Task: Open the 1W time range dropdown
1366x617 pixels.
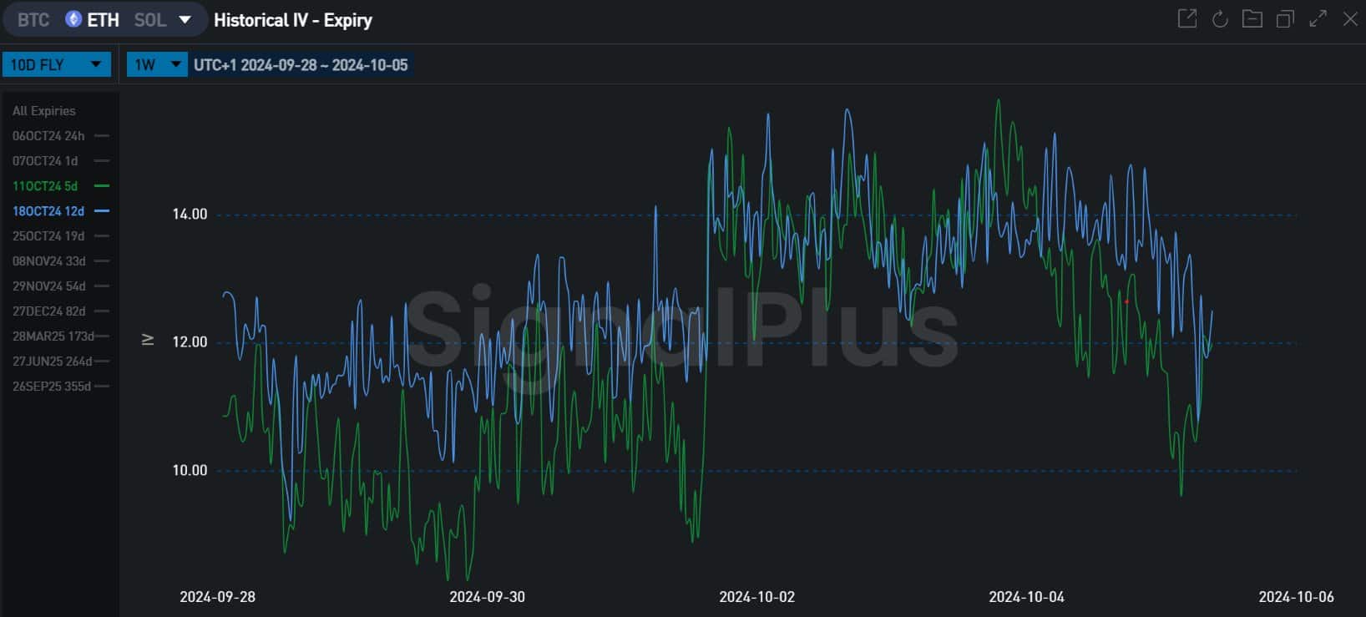Action: tap(157, 64)
